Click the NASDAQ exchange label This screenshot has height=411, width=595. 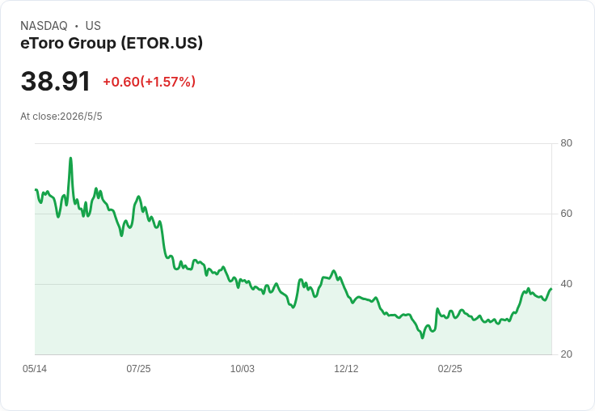tap(44, 26)
